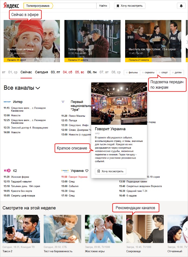The image size is (188, 257).
Task: Open Сокровище recommendation thumbnail
Action: tap(145, 229)
